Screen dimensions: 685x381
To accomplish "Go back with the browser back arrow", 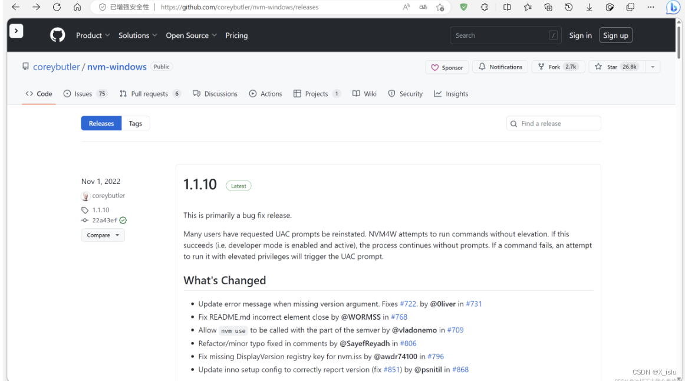I will [x=16, y=7].
